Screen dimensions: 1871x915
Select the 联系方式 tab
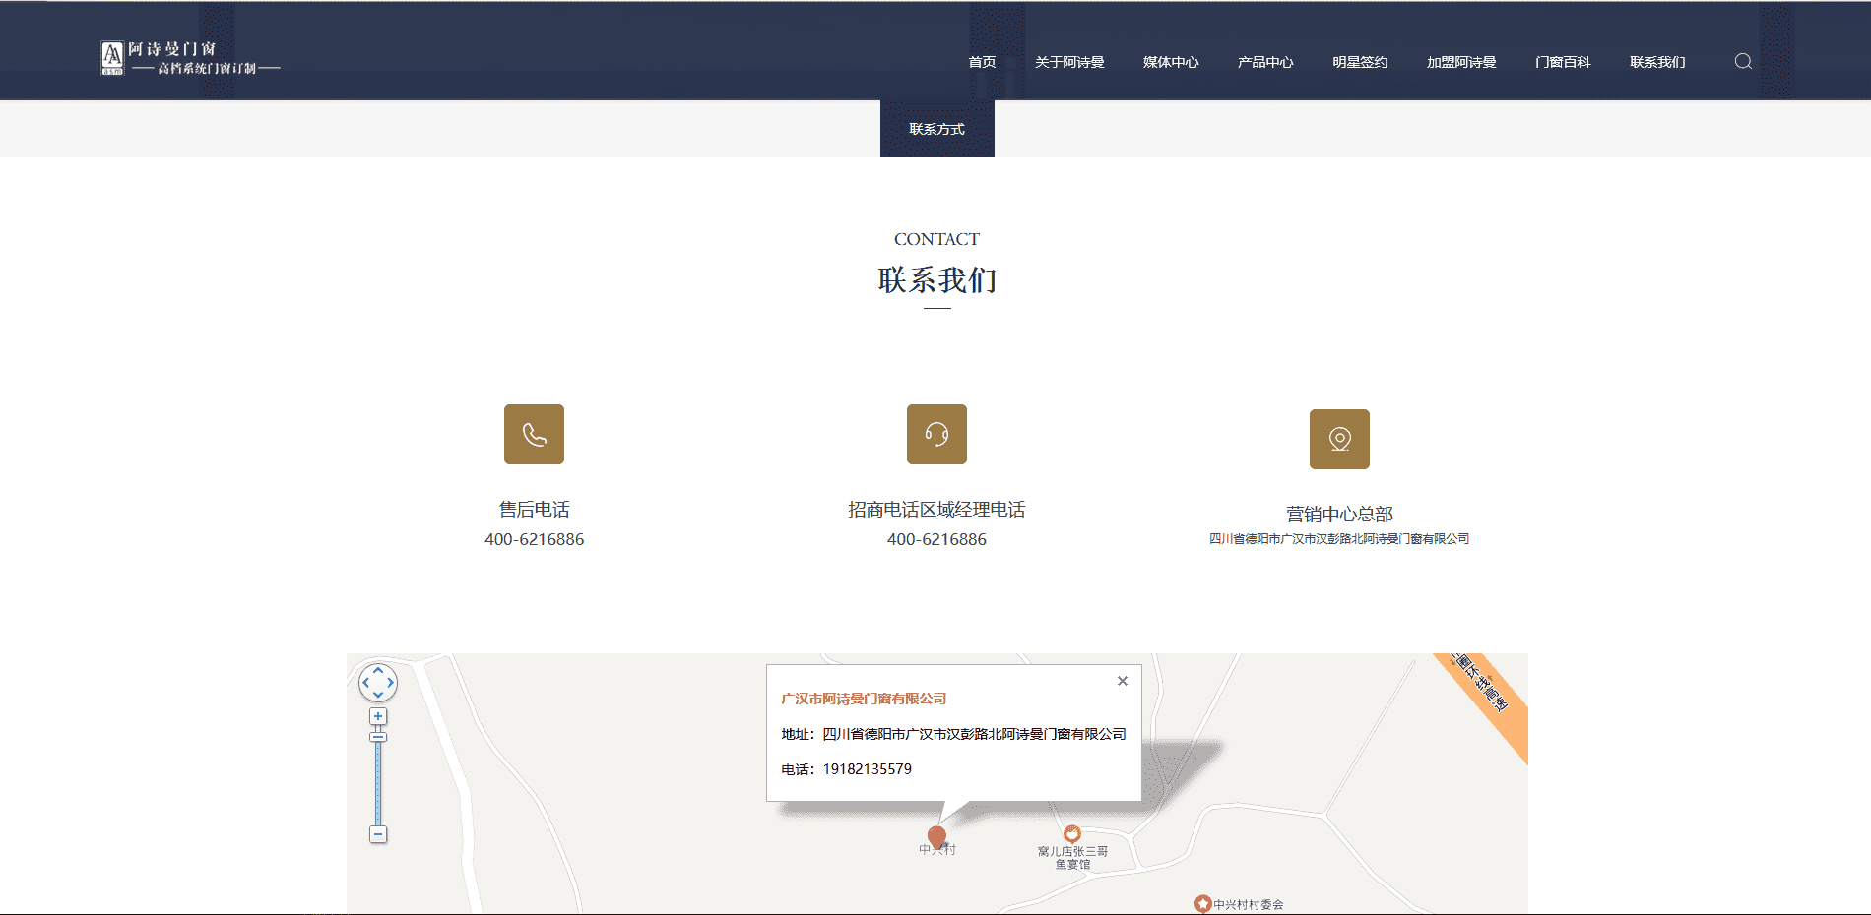coord(936,129)
